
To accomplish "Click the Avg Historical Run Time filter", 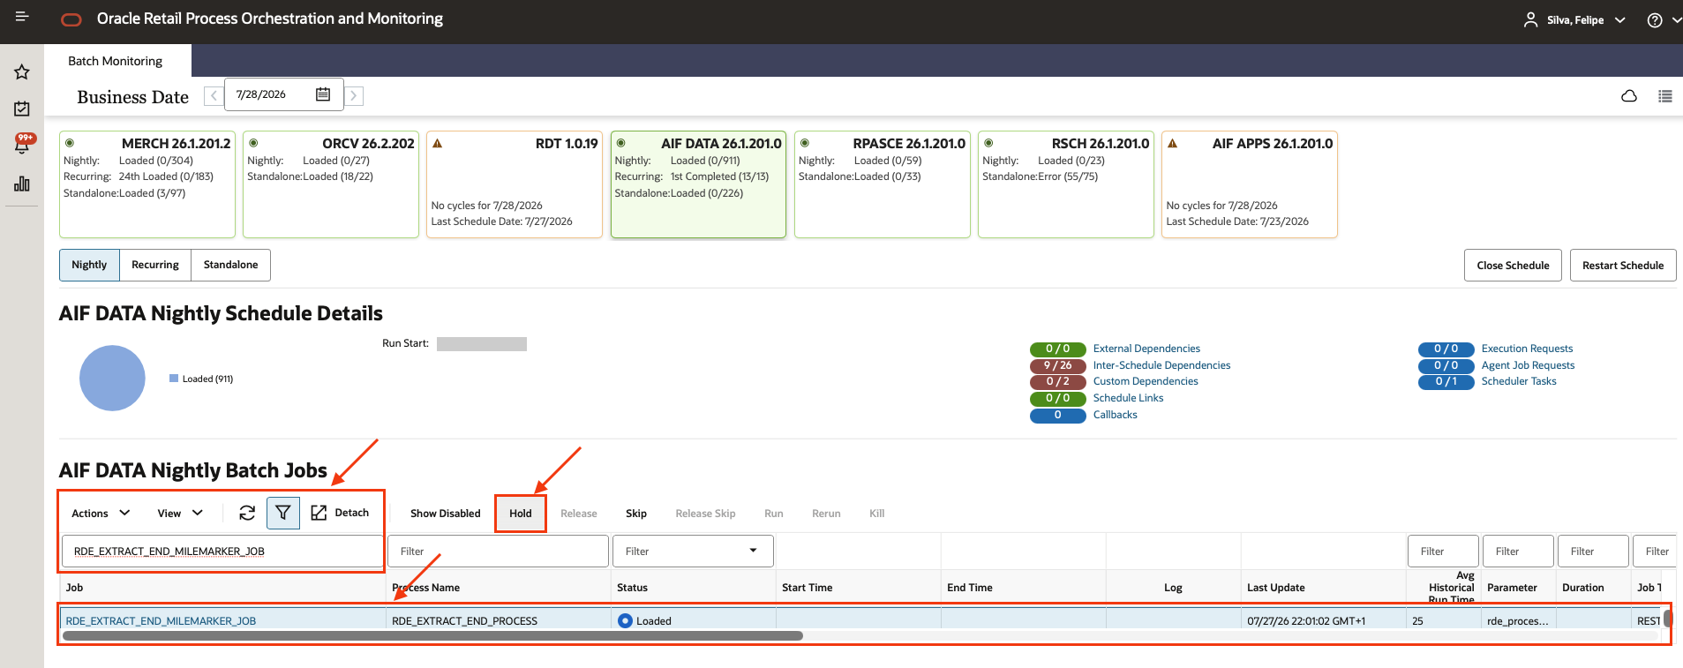I will [1443, 552].
